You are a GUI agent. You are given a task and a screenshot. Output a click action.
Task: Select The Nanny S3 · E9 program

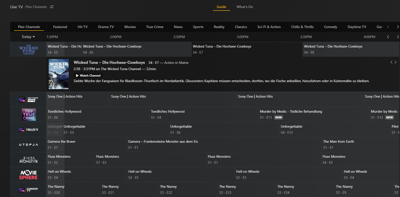click(364, 189)
